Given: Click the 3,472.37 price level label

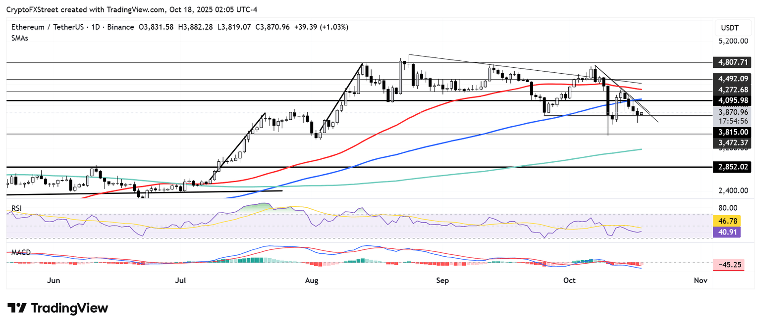Looking at the screenshot, I should click(x=732, y=143).
